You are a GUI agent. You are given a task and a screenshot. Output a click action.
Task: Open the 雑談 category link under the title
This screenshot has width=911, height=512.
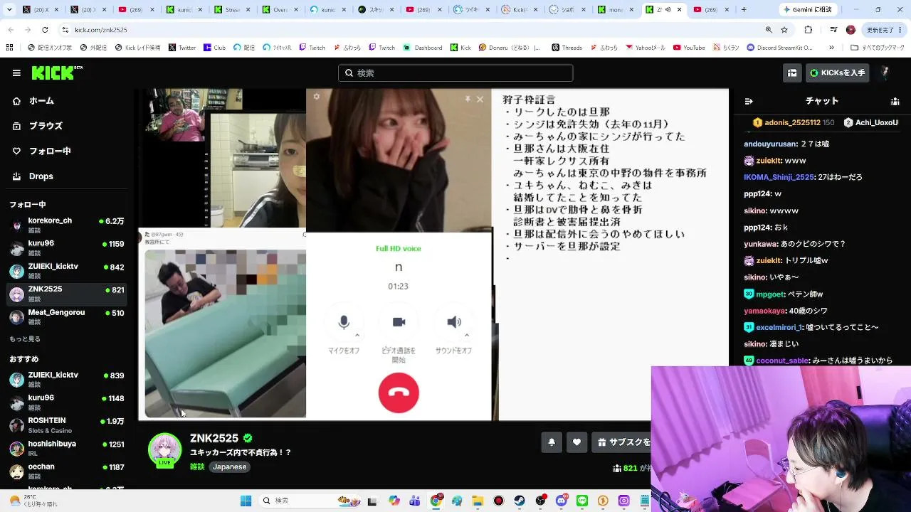pos(197,466)
